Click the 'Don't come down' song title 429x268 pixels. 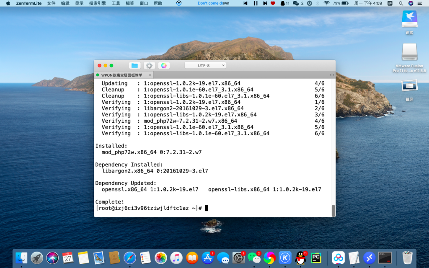(213, 3)
